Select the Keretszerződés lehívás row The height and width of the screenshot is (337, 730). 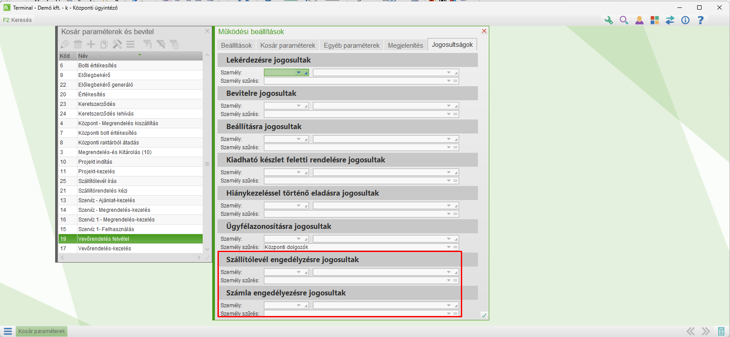tap(130, 114)
